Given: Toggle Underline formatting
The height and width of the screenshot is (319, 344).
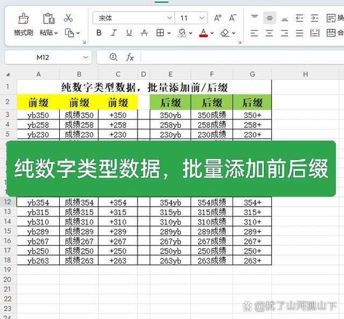Looking at the screenshot, I should click(x=129, y=33).
